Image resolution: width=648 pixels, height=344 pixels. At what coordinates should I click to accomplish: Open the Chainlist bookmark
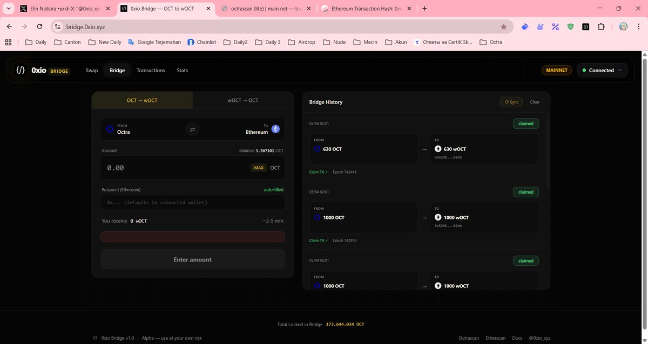[x=201, y=42]
